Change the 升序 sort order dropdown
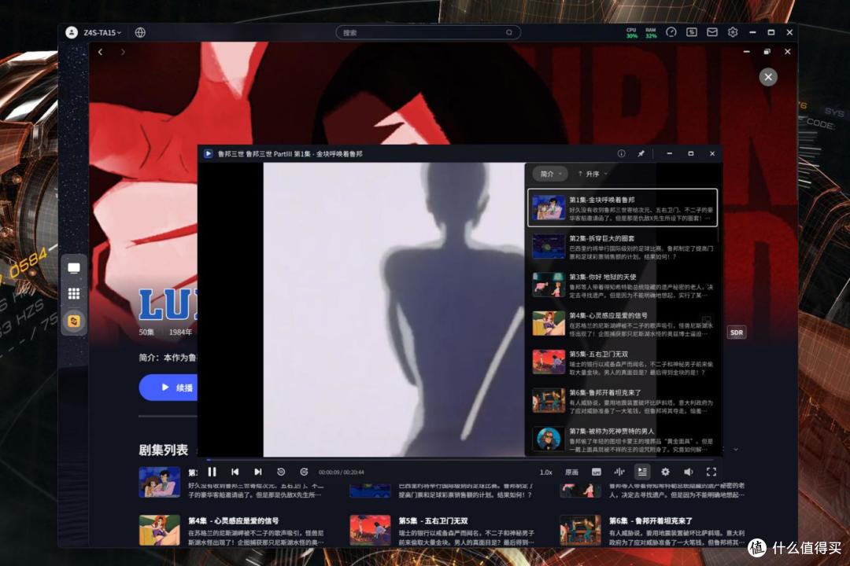 pyautogui.click(x=593, y=174)
